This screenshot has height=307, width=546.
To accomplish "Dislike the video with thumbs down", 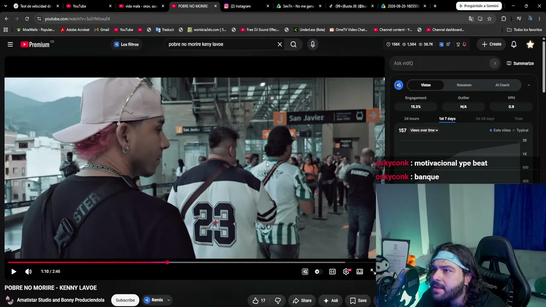I will (x=278, y=301).
